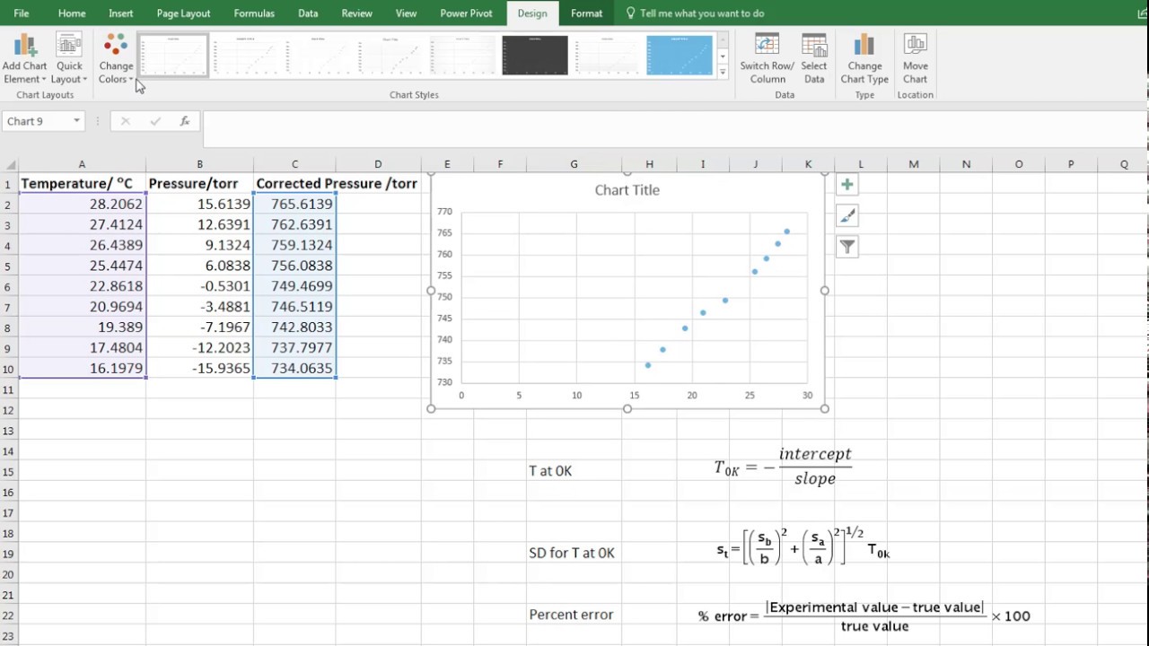Viewport: 1149px width, 646px height.
Task: Open the Formulas tab
Action: pyautogui.click(x=254, y=13)
